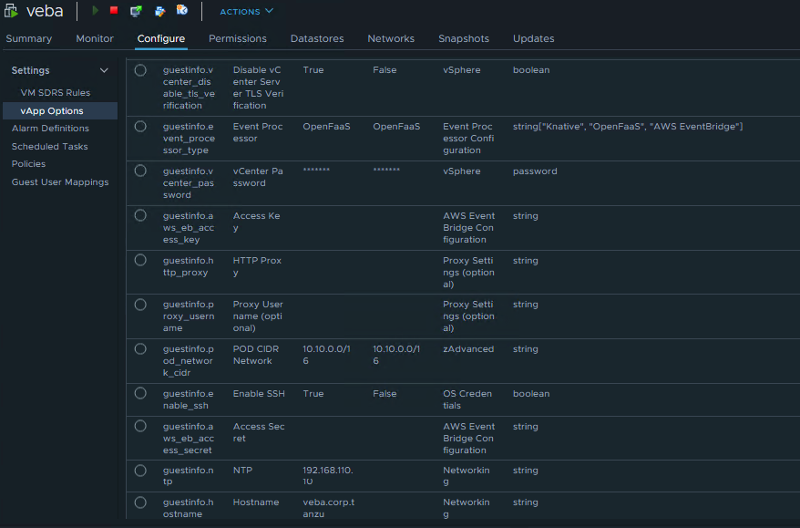Viewport: 800px width, 528px height.
Task: Click the string["Knative", "OpenFaaS", "AWS EventBridge"] type cell
Action: [628, 127]
